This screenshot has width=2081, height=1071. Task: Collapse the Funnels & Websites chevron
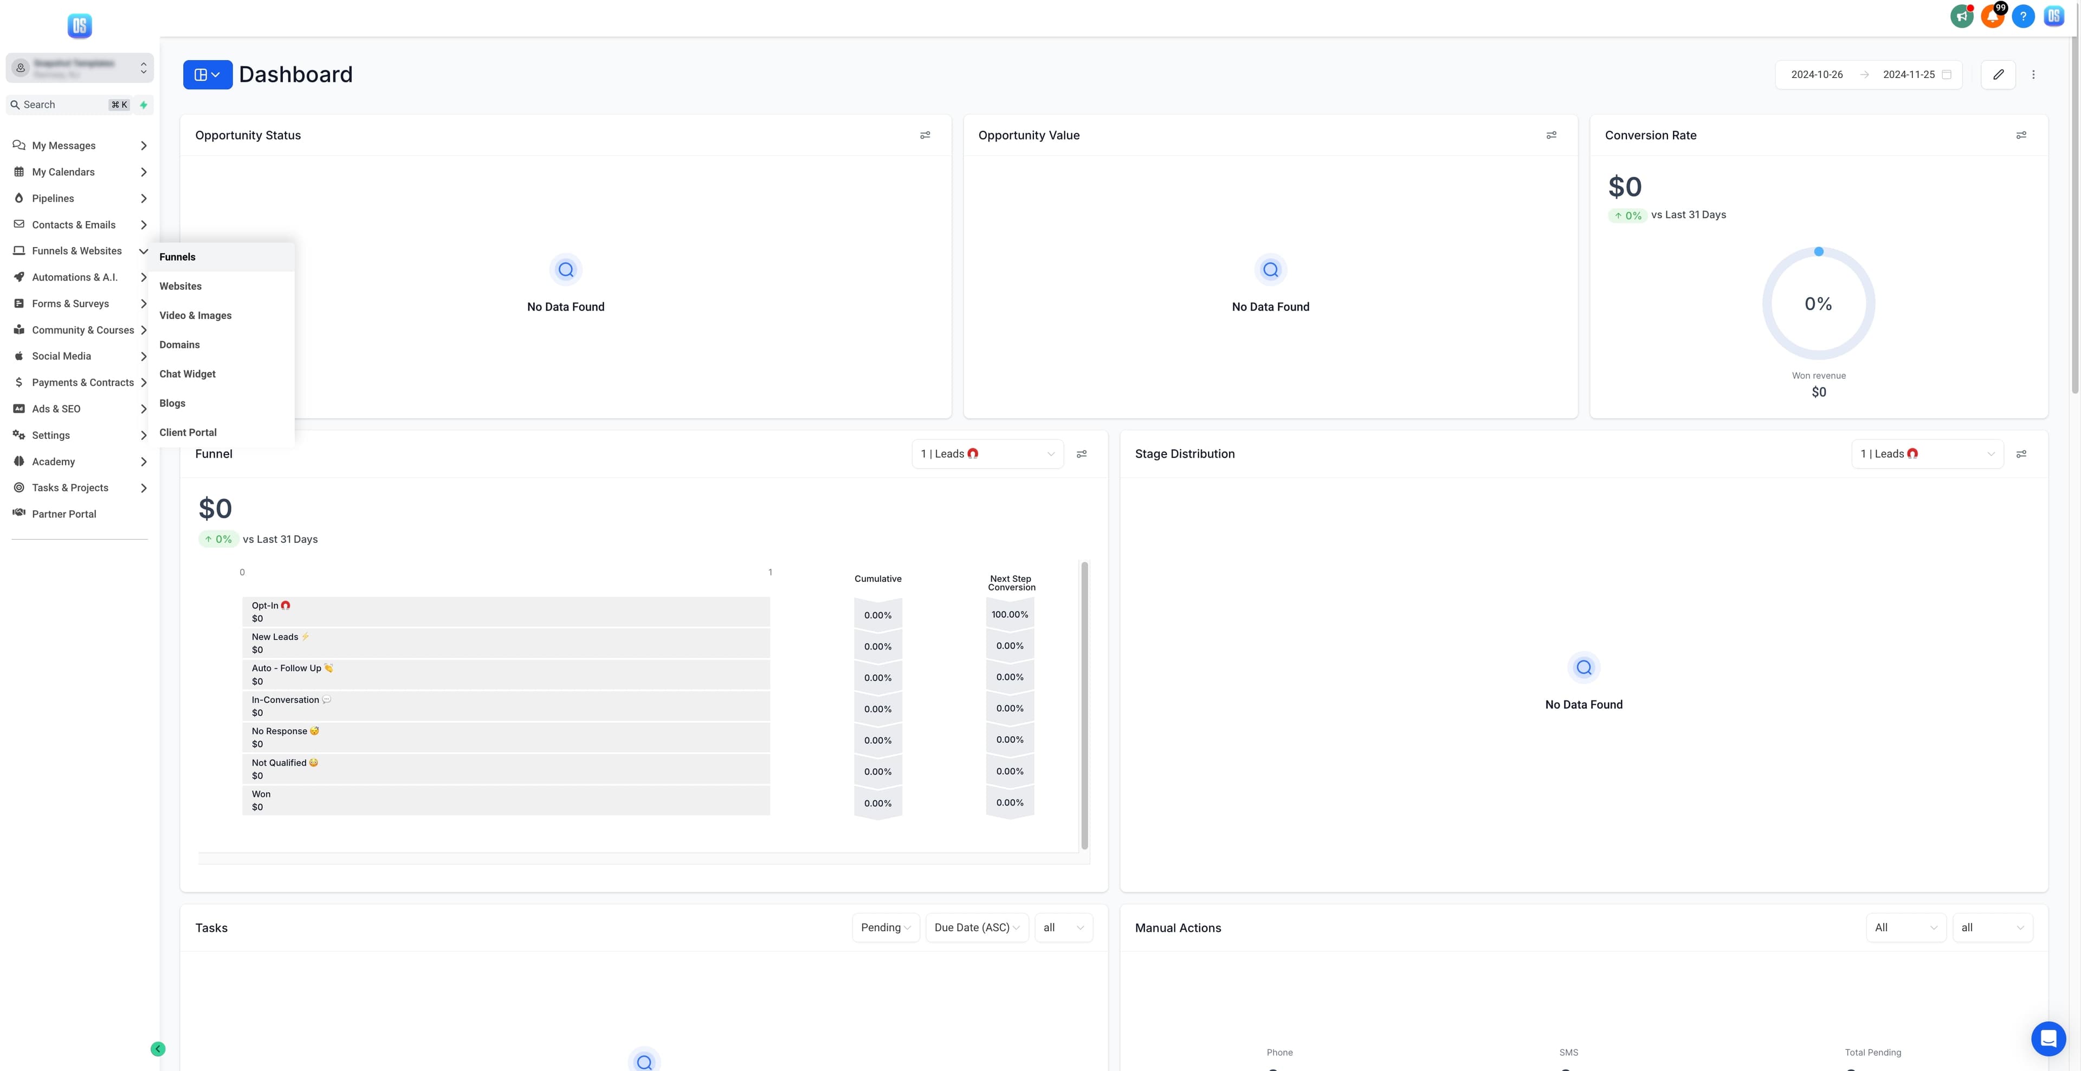pyautogui.click(x=143, y=251)
